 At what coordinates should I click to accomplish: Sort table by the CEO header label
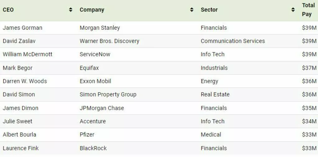coord(8,10)
